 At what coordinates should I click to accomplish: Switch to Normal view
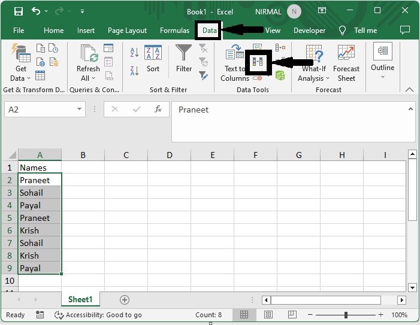[x=244, y=315]
